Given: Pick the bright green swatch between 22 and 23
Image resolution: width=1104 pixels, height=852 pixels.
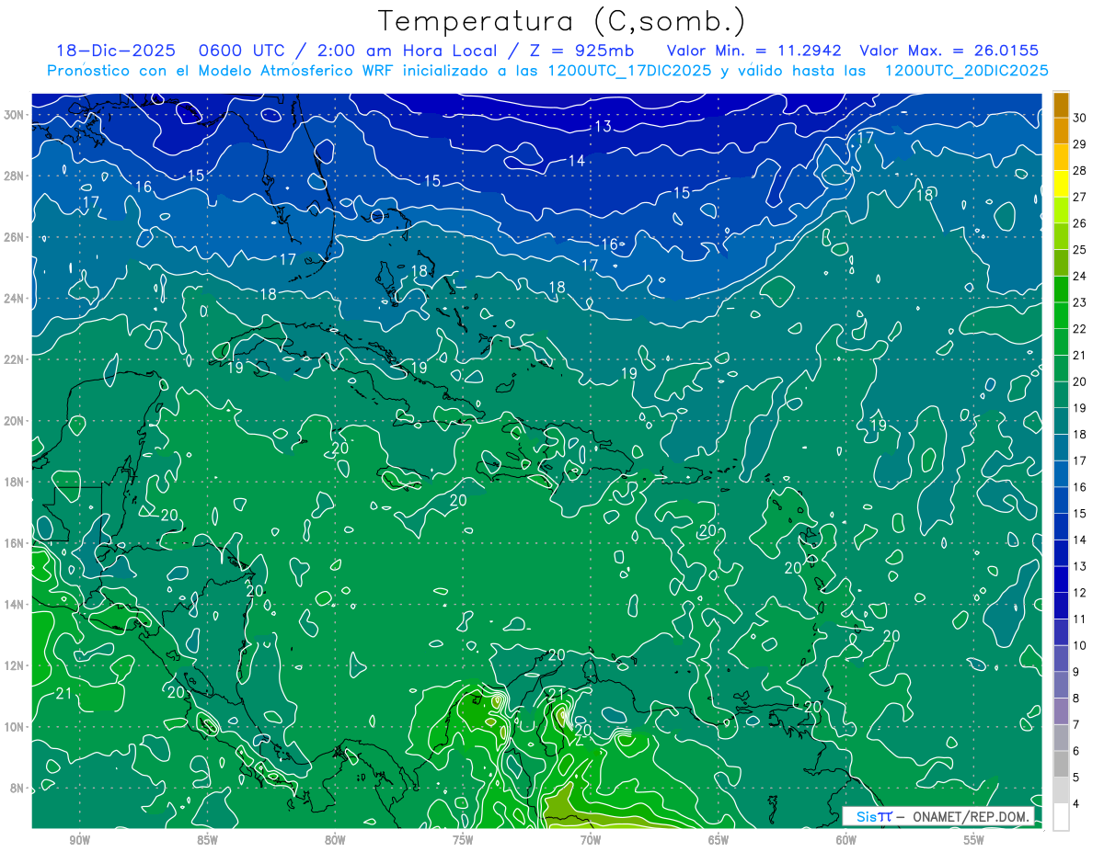Looking at the screenshot, I should pos(1061,315).
